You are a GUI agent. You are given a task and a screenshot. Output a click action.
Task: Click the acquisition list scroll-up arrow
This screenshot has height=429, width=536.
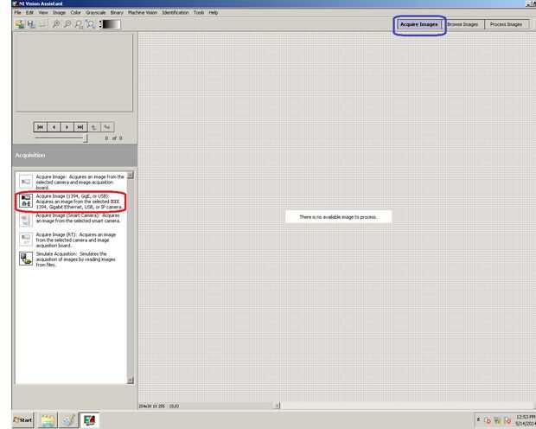(x=131, y=176)
